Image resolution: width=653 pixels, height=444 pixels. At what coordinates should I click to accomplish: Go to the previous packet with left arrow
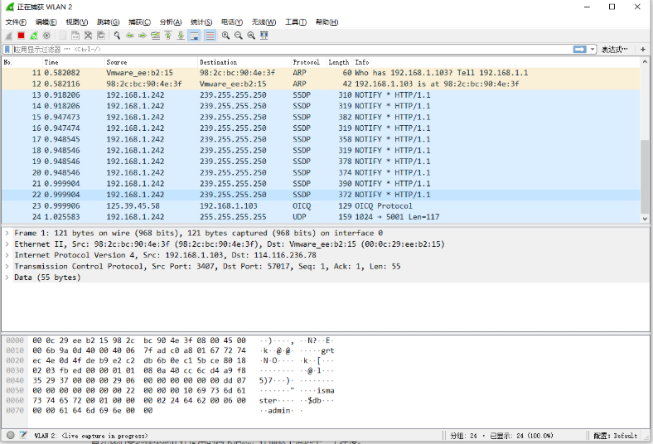(x=130, y=36)
